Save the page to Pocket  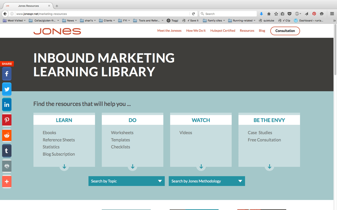click(x=289, y=14)
